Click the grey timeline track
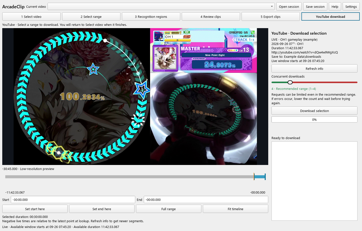The image size is (362, 231). [129, 177]
